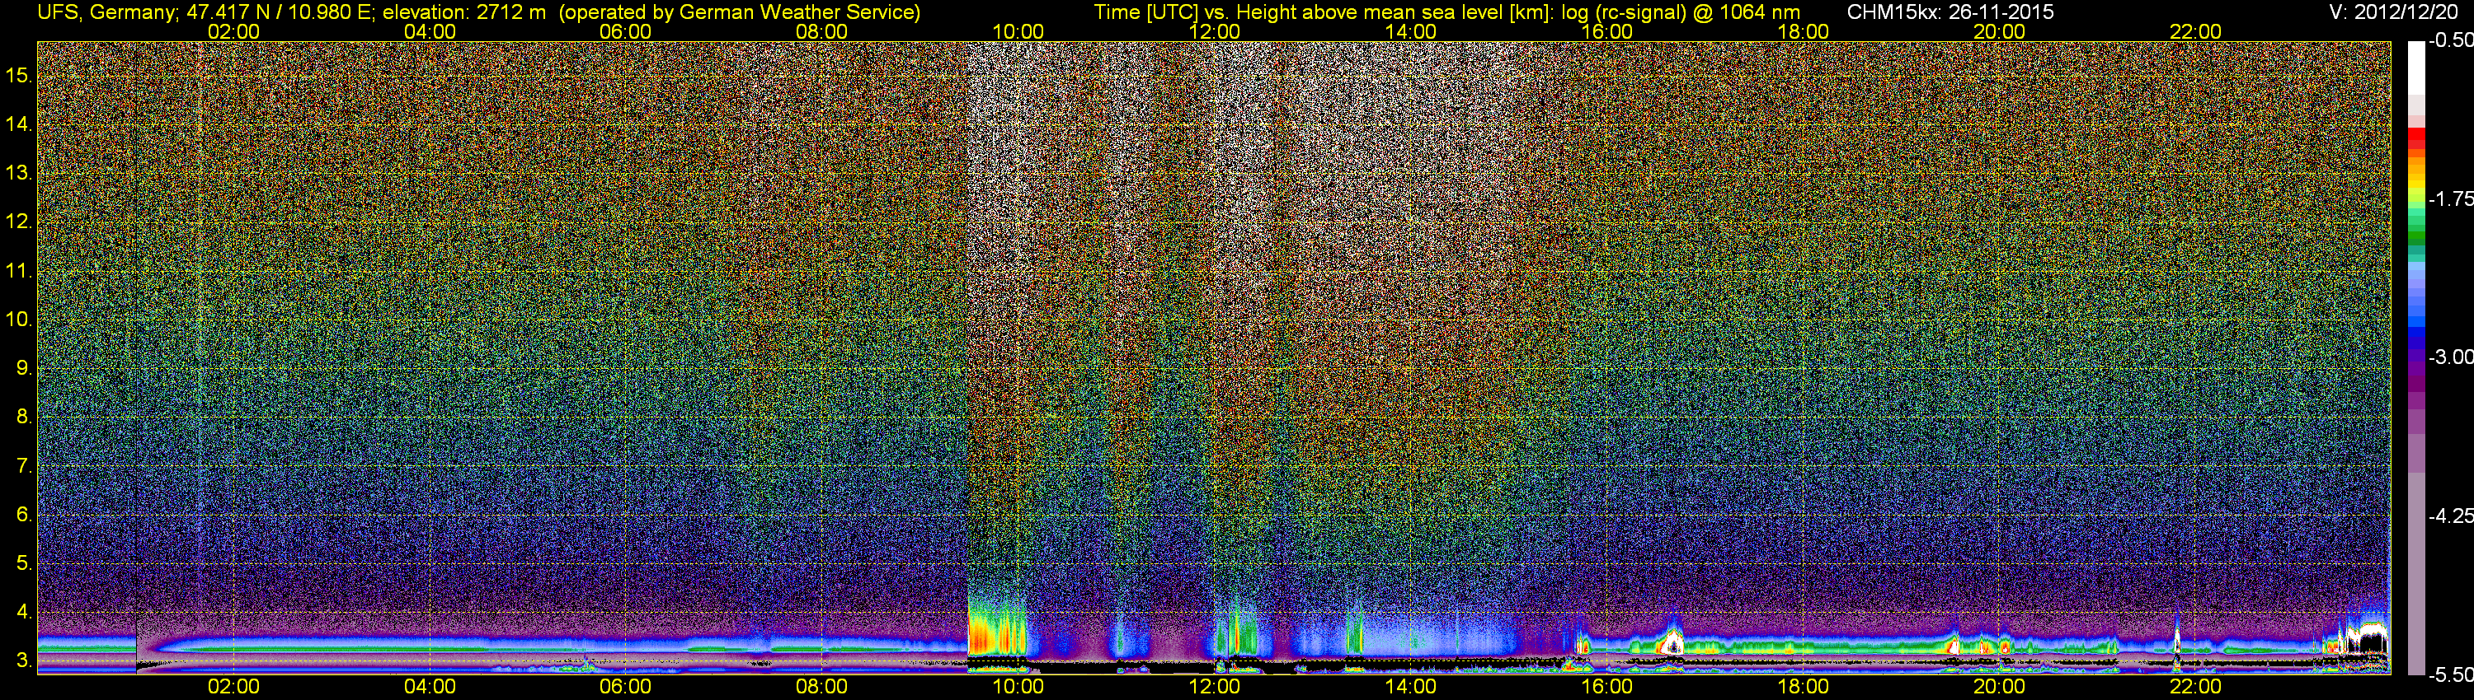Click the 22:00 label on the bottom time axis
2474x700 pixels.
[2195, 687]
